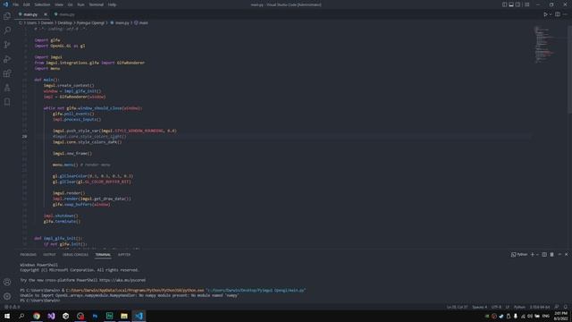The image size is (572, 322).
Task: Select the Python terminal profile label
Action: pos(519,254)
